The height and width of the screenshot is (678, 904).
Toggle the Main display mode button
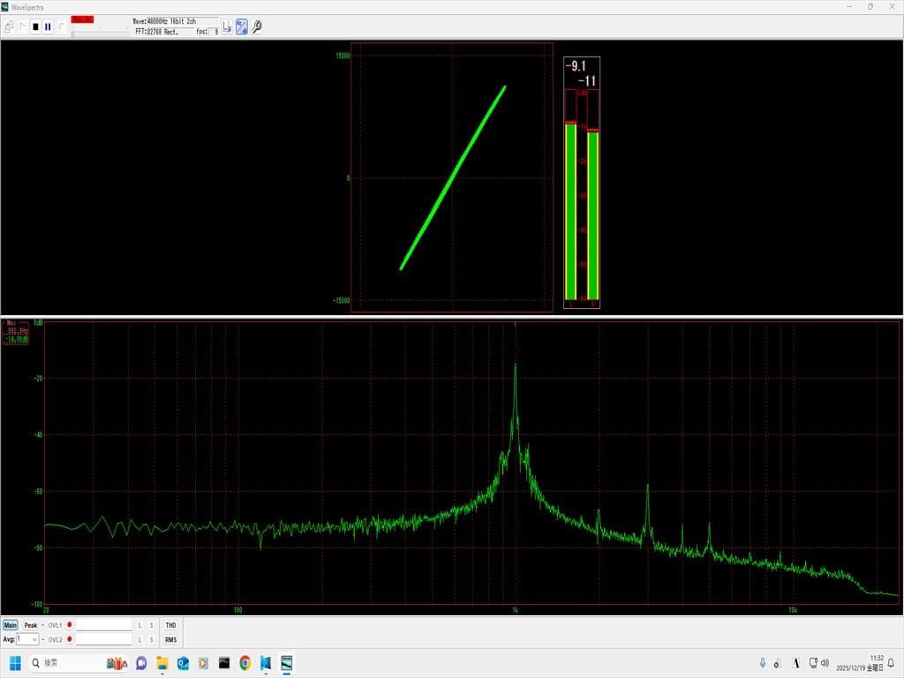click(x=10, y=625)
